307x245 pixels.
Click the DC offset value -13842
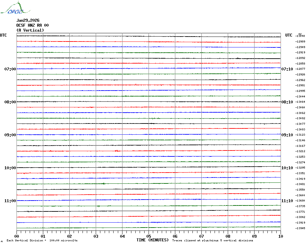[x=300, y=217]
